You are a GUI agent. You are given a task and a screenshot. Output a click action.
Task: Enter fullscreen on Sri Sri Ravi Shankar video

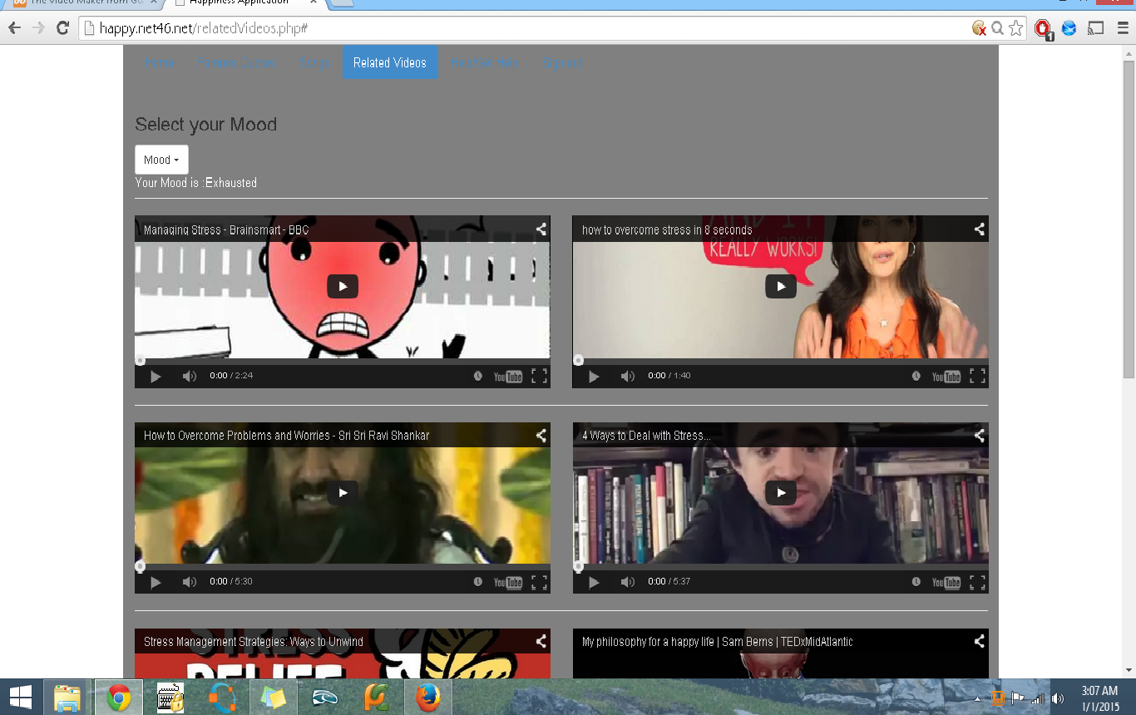(x=540, y=582)
